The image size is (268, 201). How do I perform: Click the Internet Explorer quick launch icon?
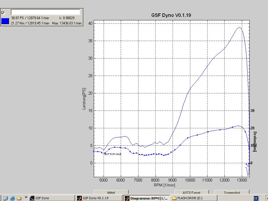click(x=13, y=198)
